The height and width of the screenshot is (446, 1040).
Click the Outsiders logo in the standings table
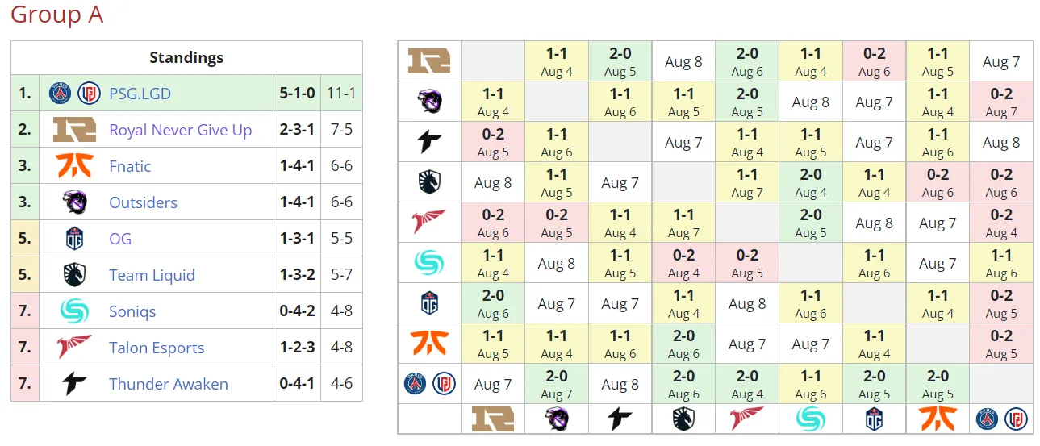click(x=74, y=202)
